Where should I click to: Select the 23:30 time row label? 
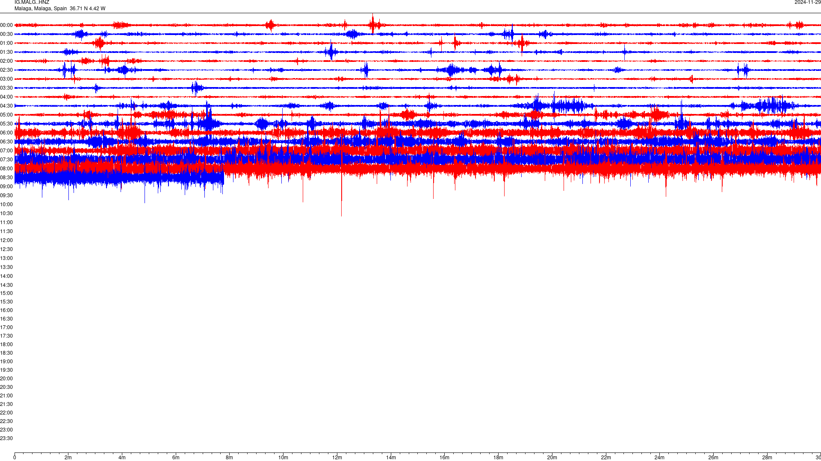6,438
